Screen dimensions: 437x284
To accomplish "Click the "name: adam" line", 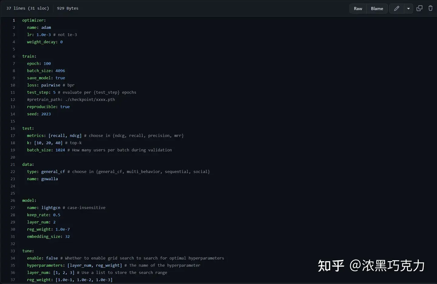I will [39, 27].
